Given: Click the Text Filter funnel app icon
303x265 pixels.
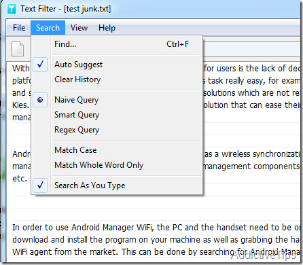Looking at the screenshot, I should pos(12,9).
